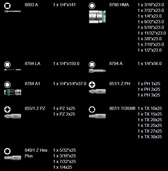Click the Phillips bit image under 851/1 Z PH
Image resolution: width=168 pixels, height=171 pixels.
97,91
